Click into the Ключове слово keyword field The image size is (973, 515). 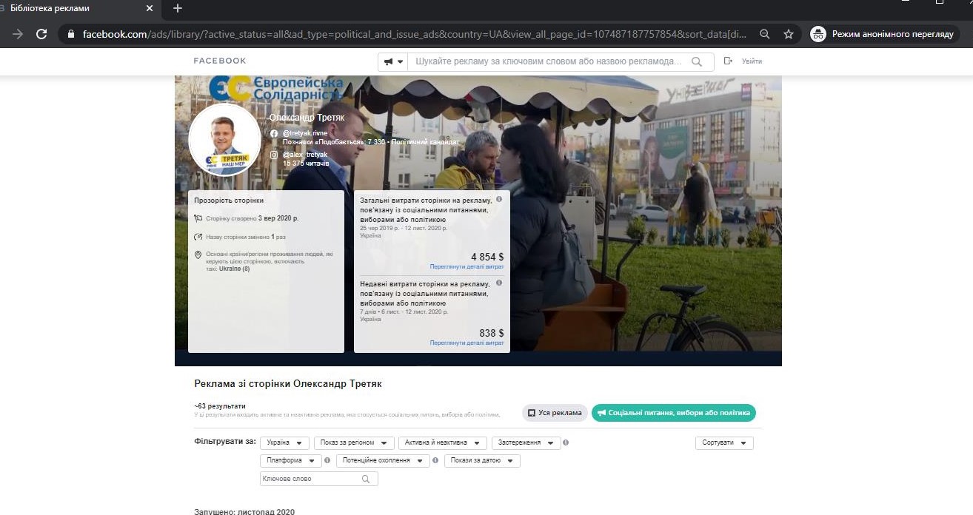coord(311,479)
